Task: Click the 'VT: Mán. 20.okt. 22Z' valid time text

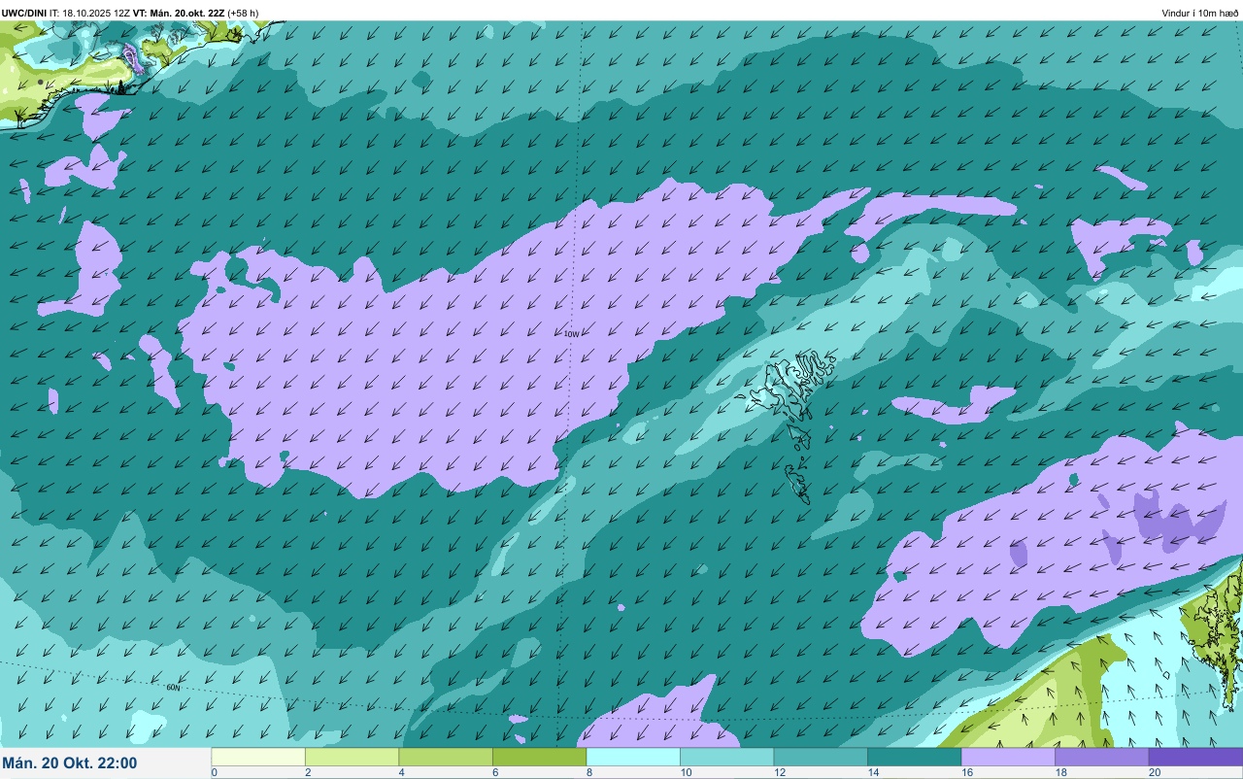Action: 179,13
